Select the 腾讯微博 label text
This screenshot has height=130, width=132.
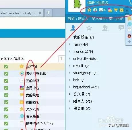click(32, 117)
